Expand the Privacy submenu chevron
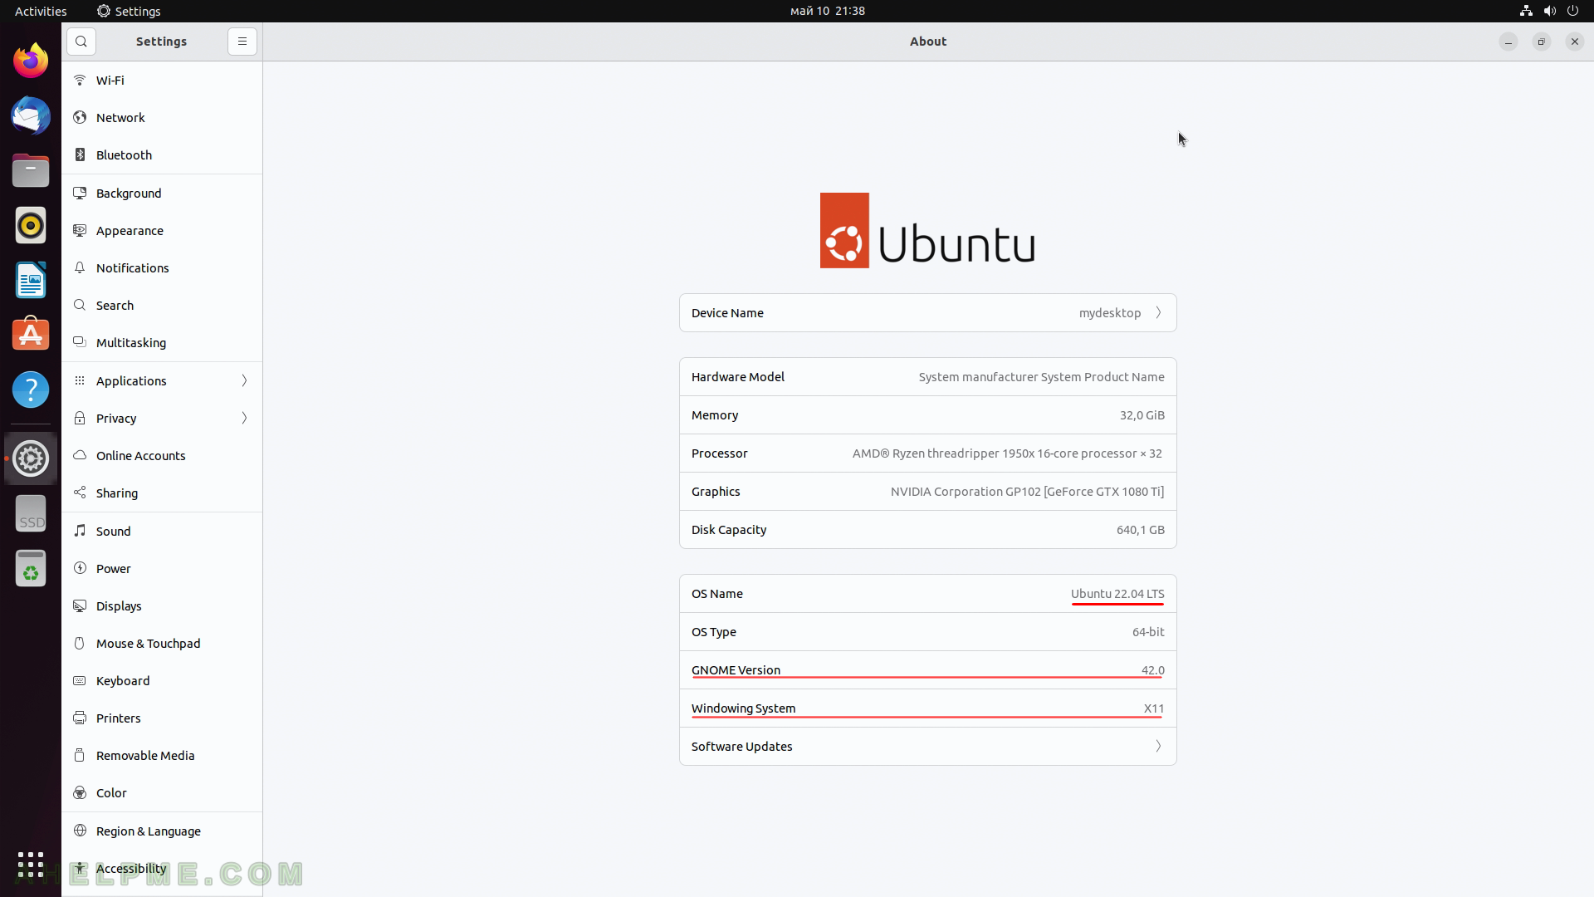Image resolution: width=1594 pixels, height=897 pixels. tap(244, 418)
